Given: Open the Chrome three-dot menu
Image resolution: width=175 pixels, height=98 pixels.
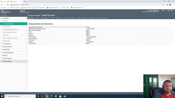Looking at the screenshot, I should [x=173, y=5].
